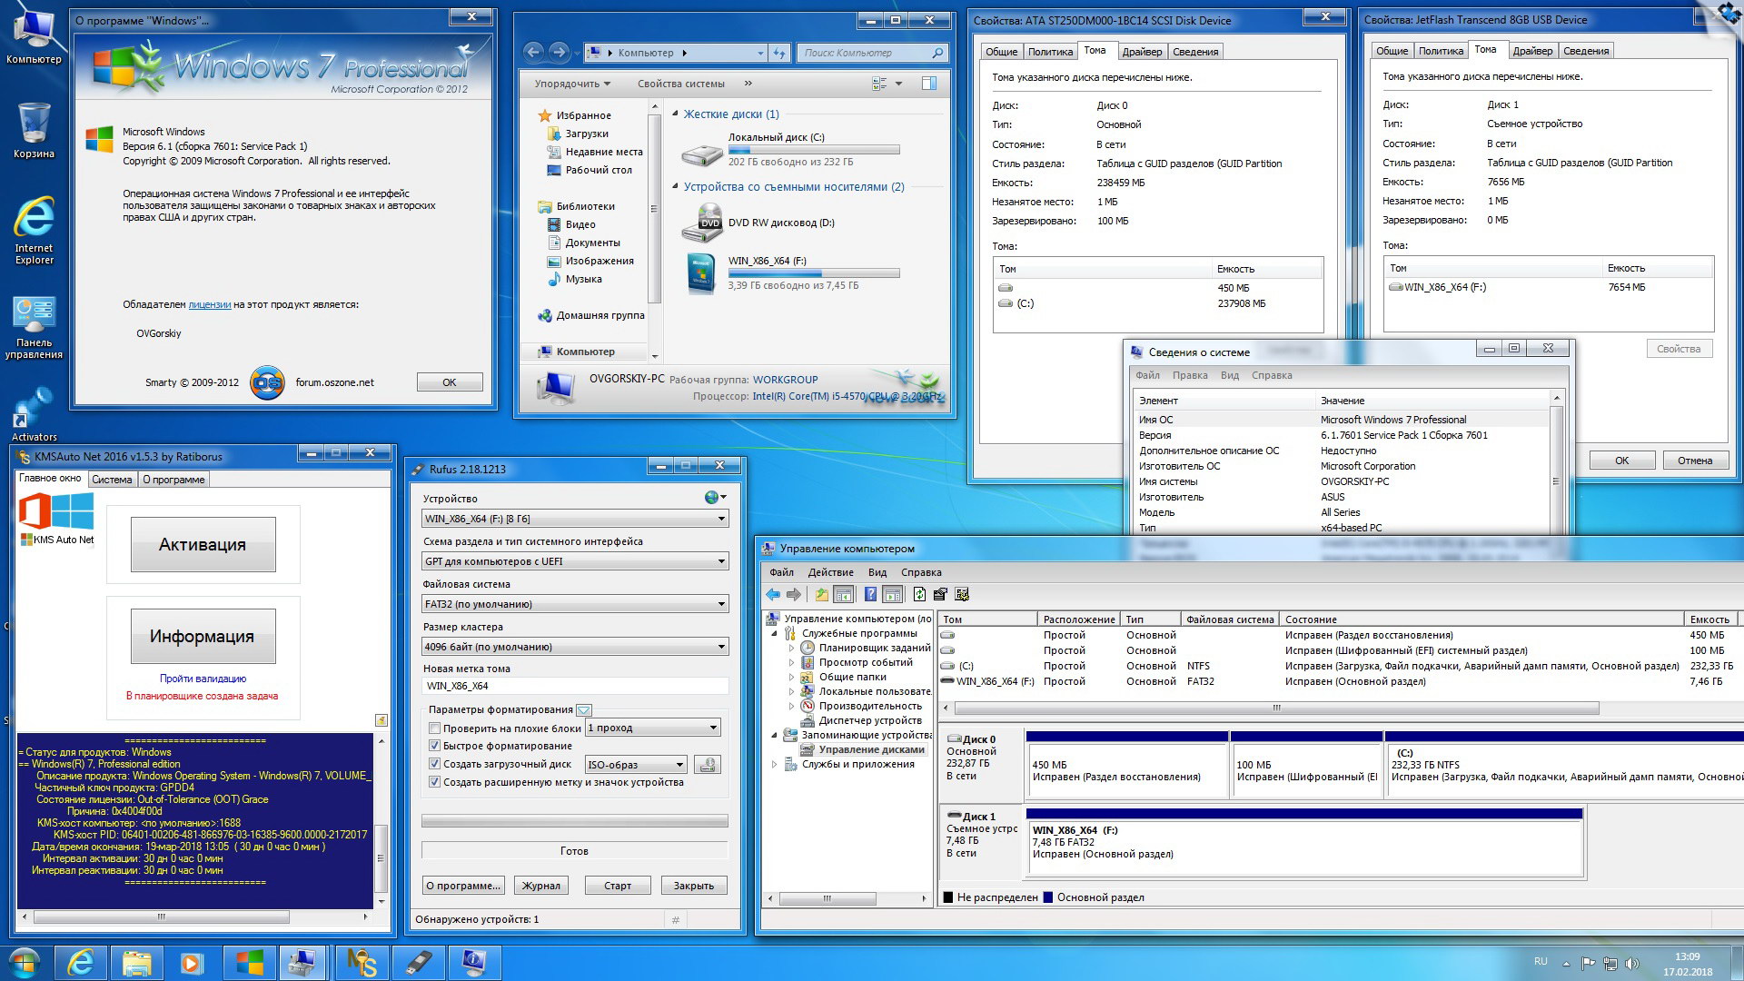Click the Up one level folder toolbar icon

click(x=821, y=595)
